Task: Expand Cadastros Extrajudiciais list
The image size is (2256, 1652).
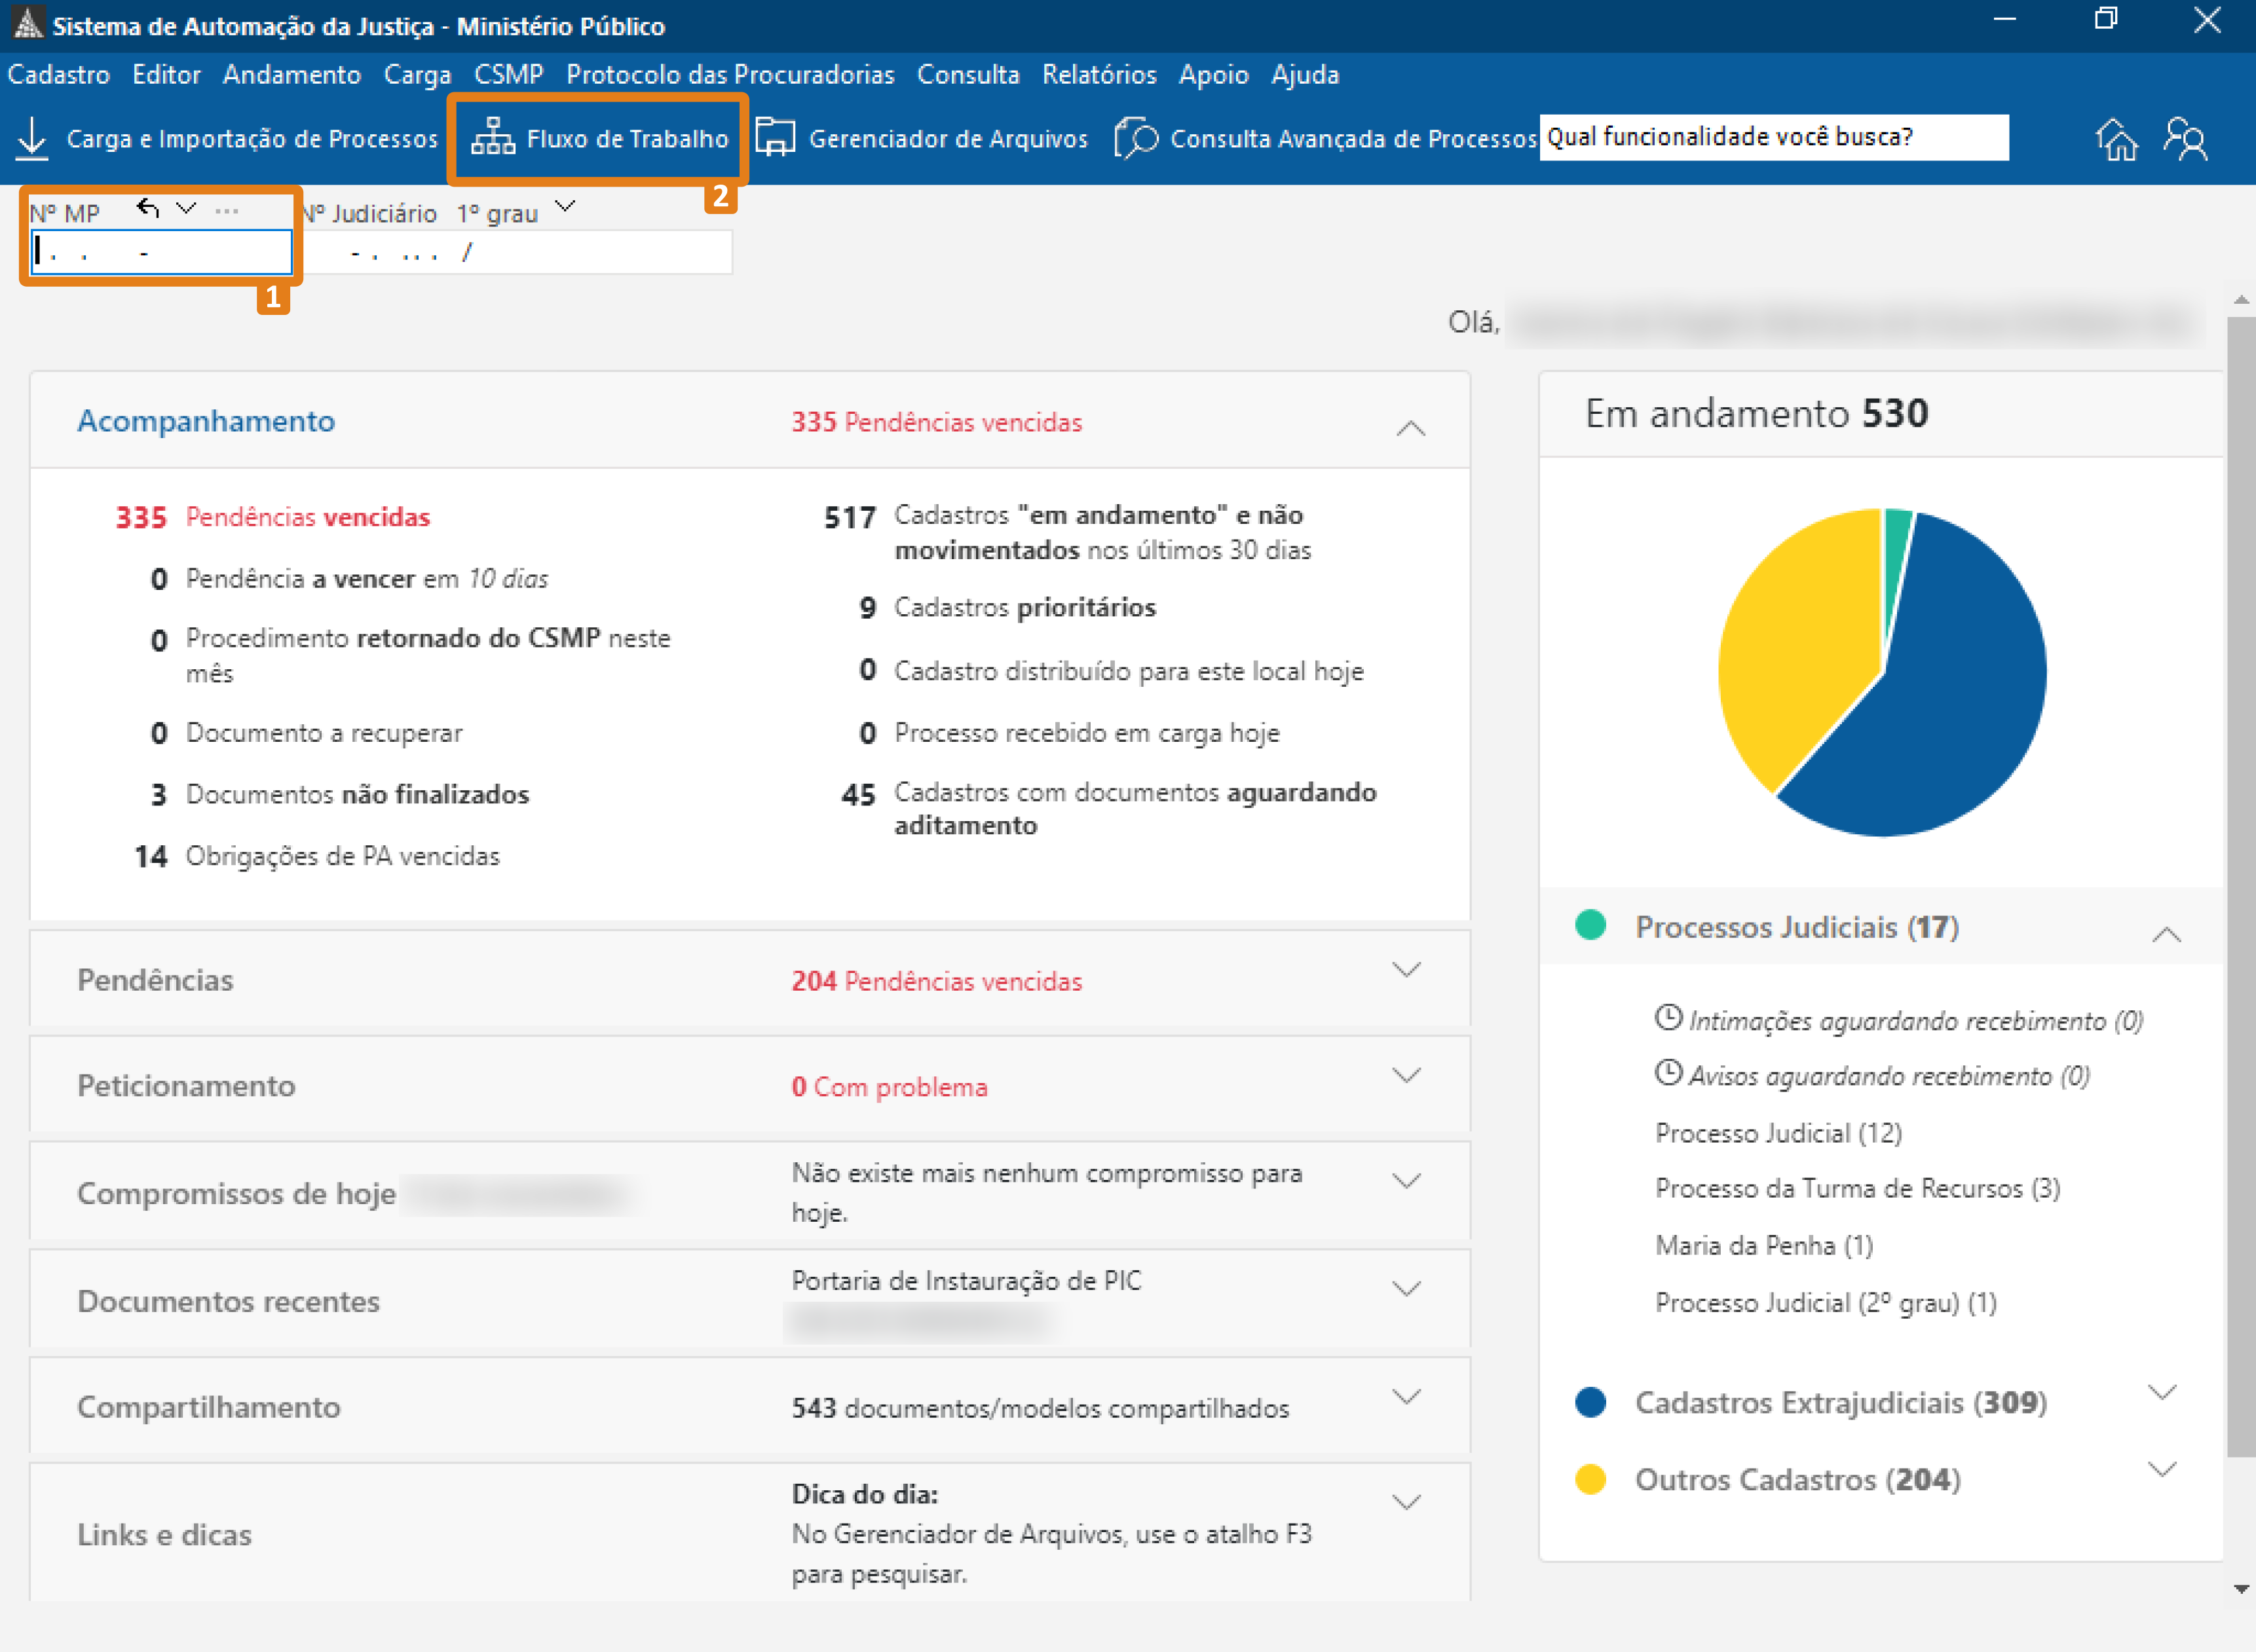Action: (x=2162, y=1393)
